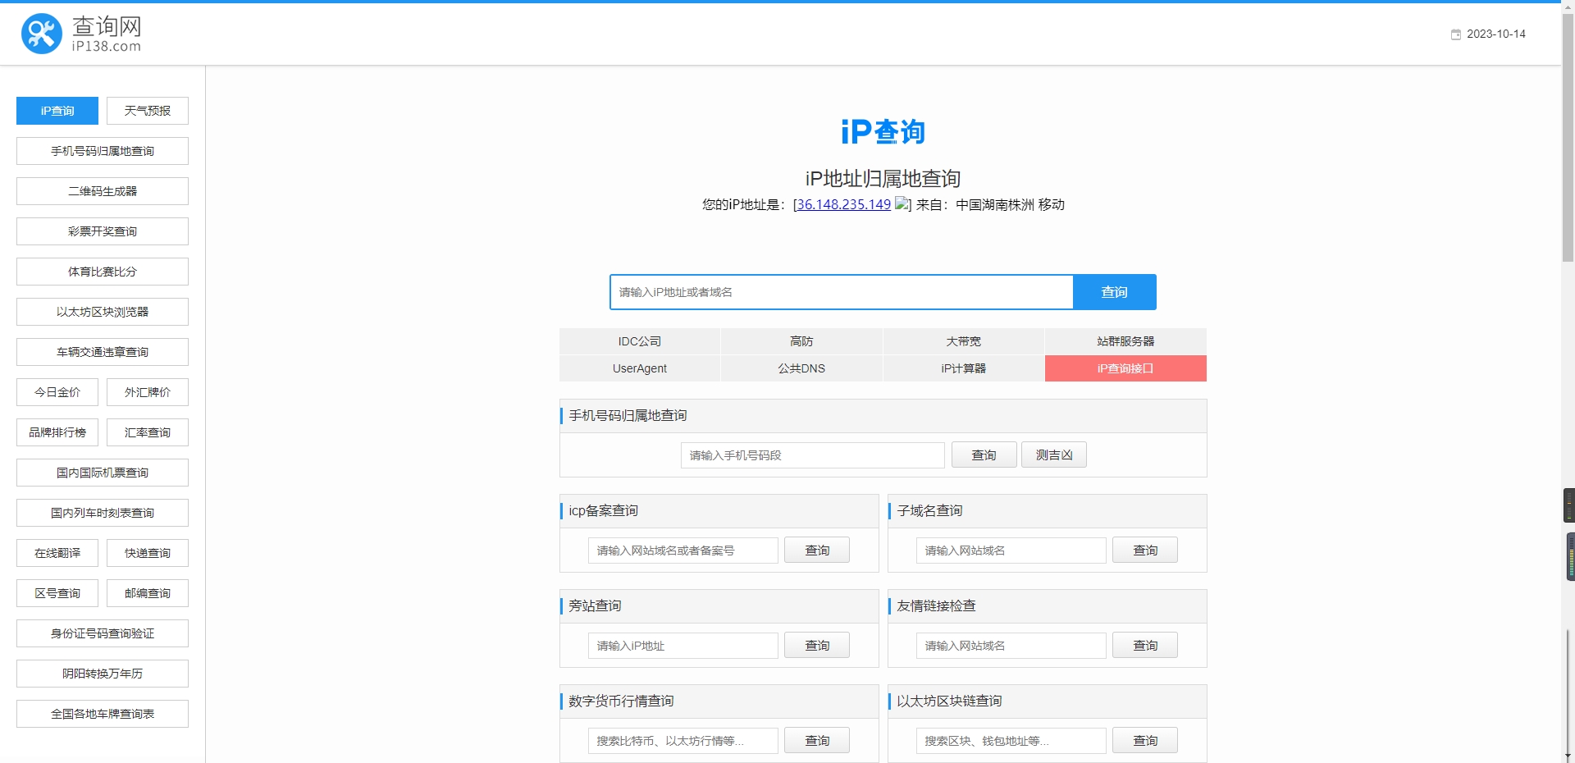Open 彩票开奖查询 in the sidebar

[x=103, y=231]
